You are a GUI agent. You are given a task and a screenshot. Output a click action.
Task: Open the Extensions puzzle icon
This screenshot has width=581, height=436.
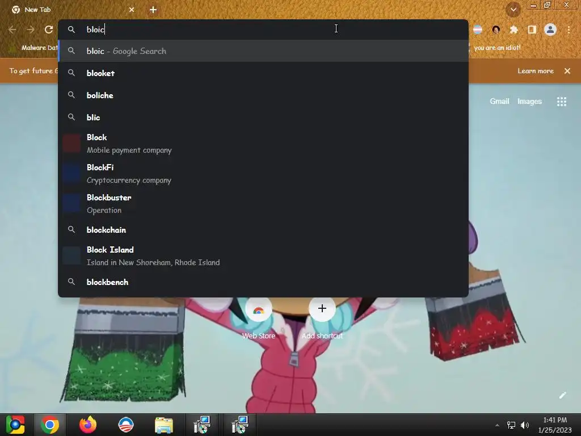[513, 30]
